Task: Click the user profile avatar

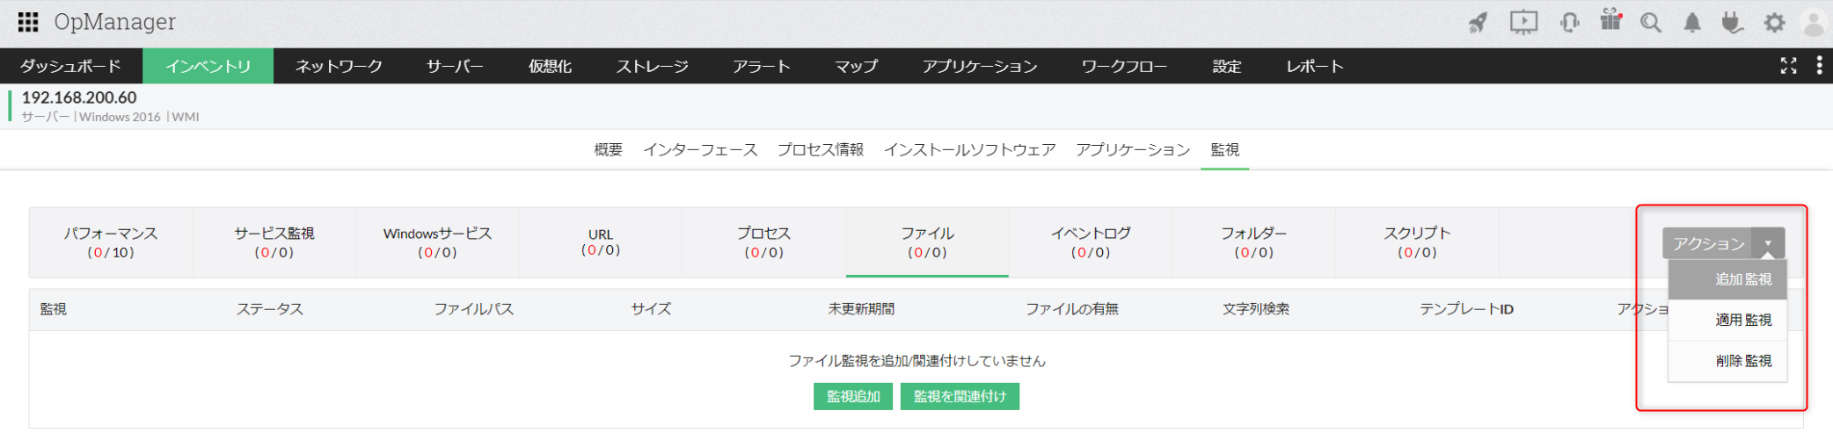Action: pos(1814,23)
